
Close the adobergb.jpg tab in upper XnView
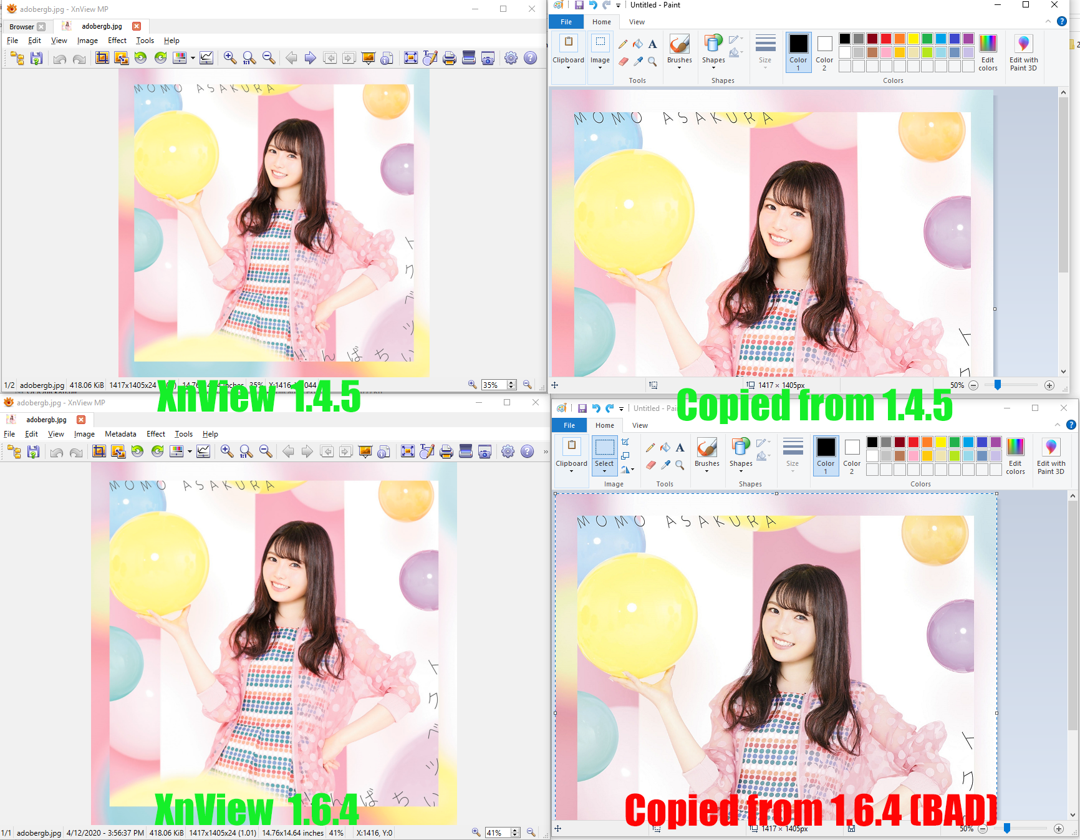pos(137,26)
